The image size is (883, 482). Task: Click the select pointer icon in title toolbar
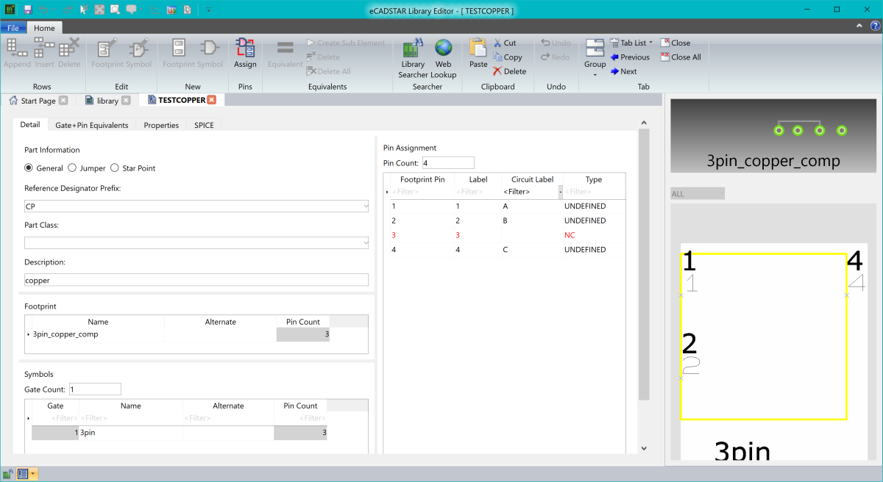(84, 10)
